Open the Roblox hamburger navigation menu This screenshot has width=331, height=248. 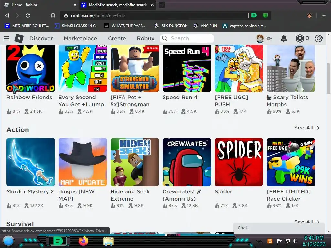click(x=6, y=38)
